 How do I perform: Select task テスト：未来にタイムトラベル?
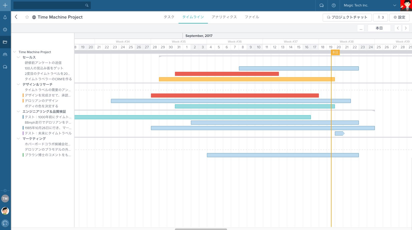[x=48, y=133]
